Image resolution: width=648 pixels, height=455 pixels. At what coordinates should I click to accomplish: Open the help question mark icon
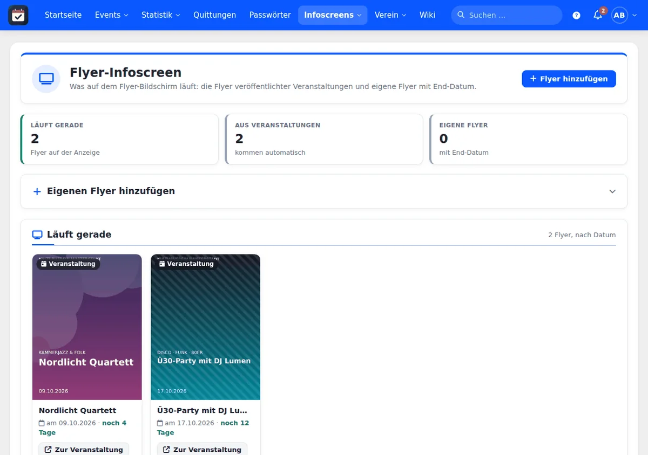[576, 15]
